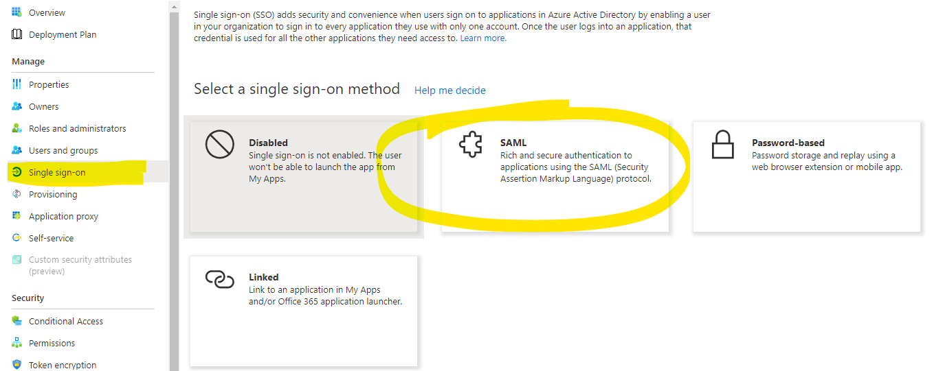The image size is (934, 371).
Task: Click the Deployment Plan book icon
Action: click(16, 34)
